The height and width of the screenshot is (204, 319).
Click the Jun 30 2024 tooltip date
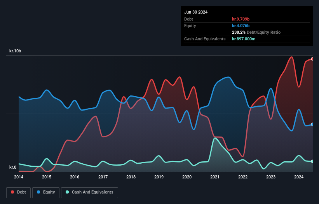click(x=196, y=12)
